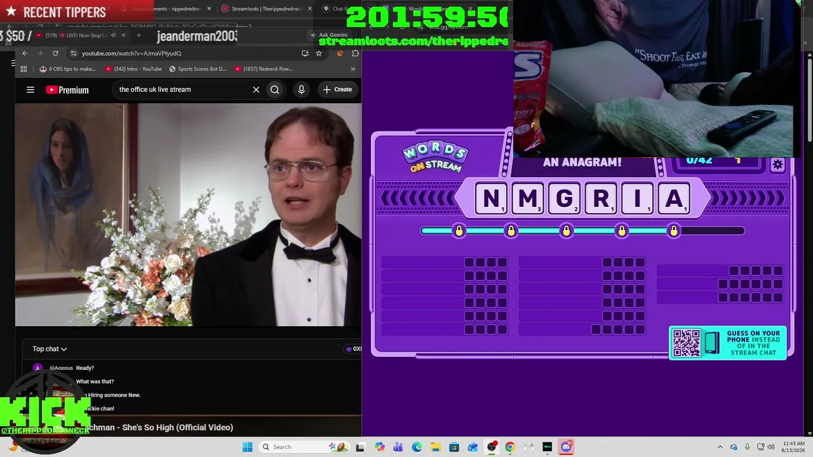Open '(342) Intro - YouTube' bookmark
The width and height of the screenshot is (813, 457).
click(x=133, y=69)
